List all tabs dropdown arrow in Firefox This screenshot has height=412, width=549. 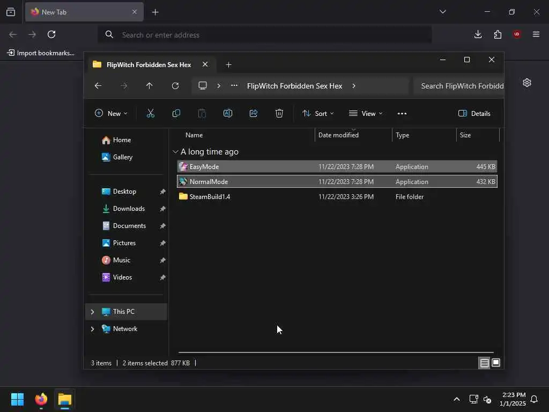point(442,12)
